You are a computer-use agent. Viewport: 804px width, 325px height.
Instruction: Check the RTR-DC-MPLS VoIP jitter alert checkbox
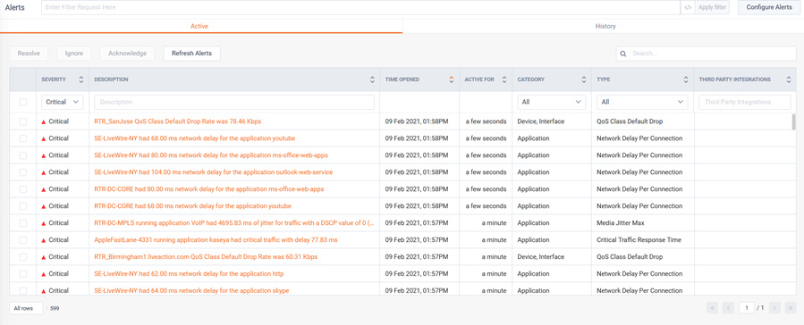(x=22, y=223)
